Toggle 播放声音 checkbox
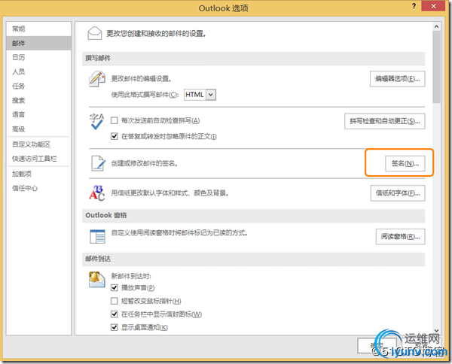The width and height of the screenshot is (452, 364). 115,287
